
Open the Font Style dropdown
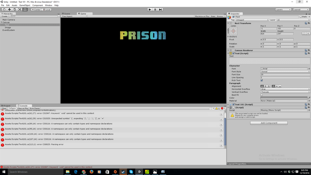click(285, 72)
